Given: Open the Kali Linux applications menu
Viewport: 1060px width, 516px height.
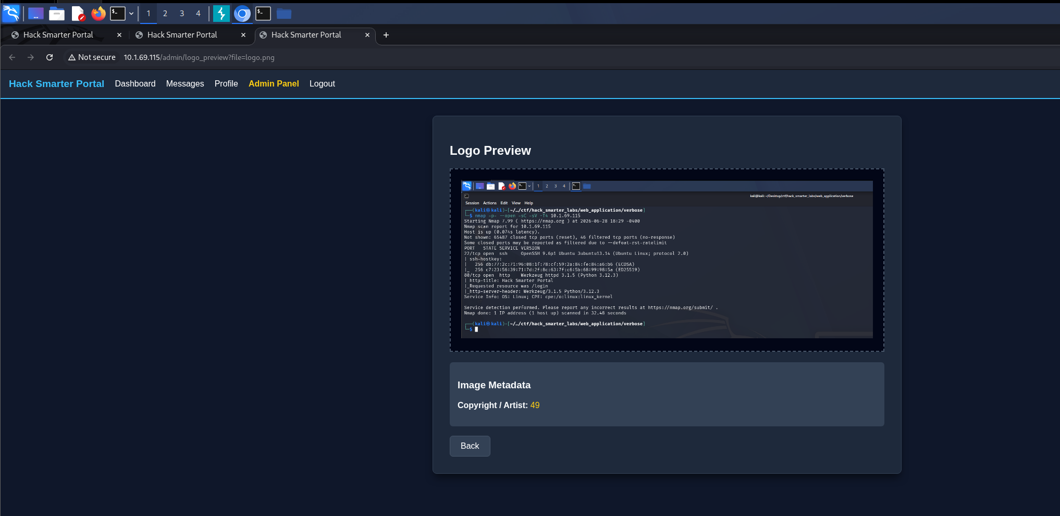Looking at the screenshot, I should tap(11, 14).
